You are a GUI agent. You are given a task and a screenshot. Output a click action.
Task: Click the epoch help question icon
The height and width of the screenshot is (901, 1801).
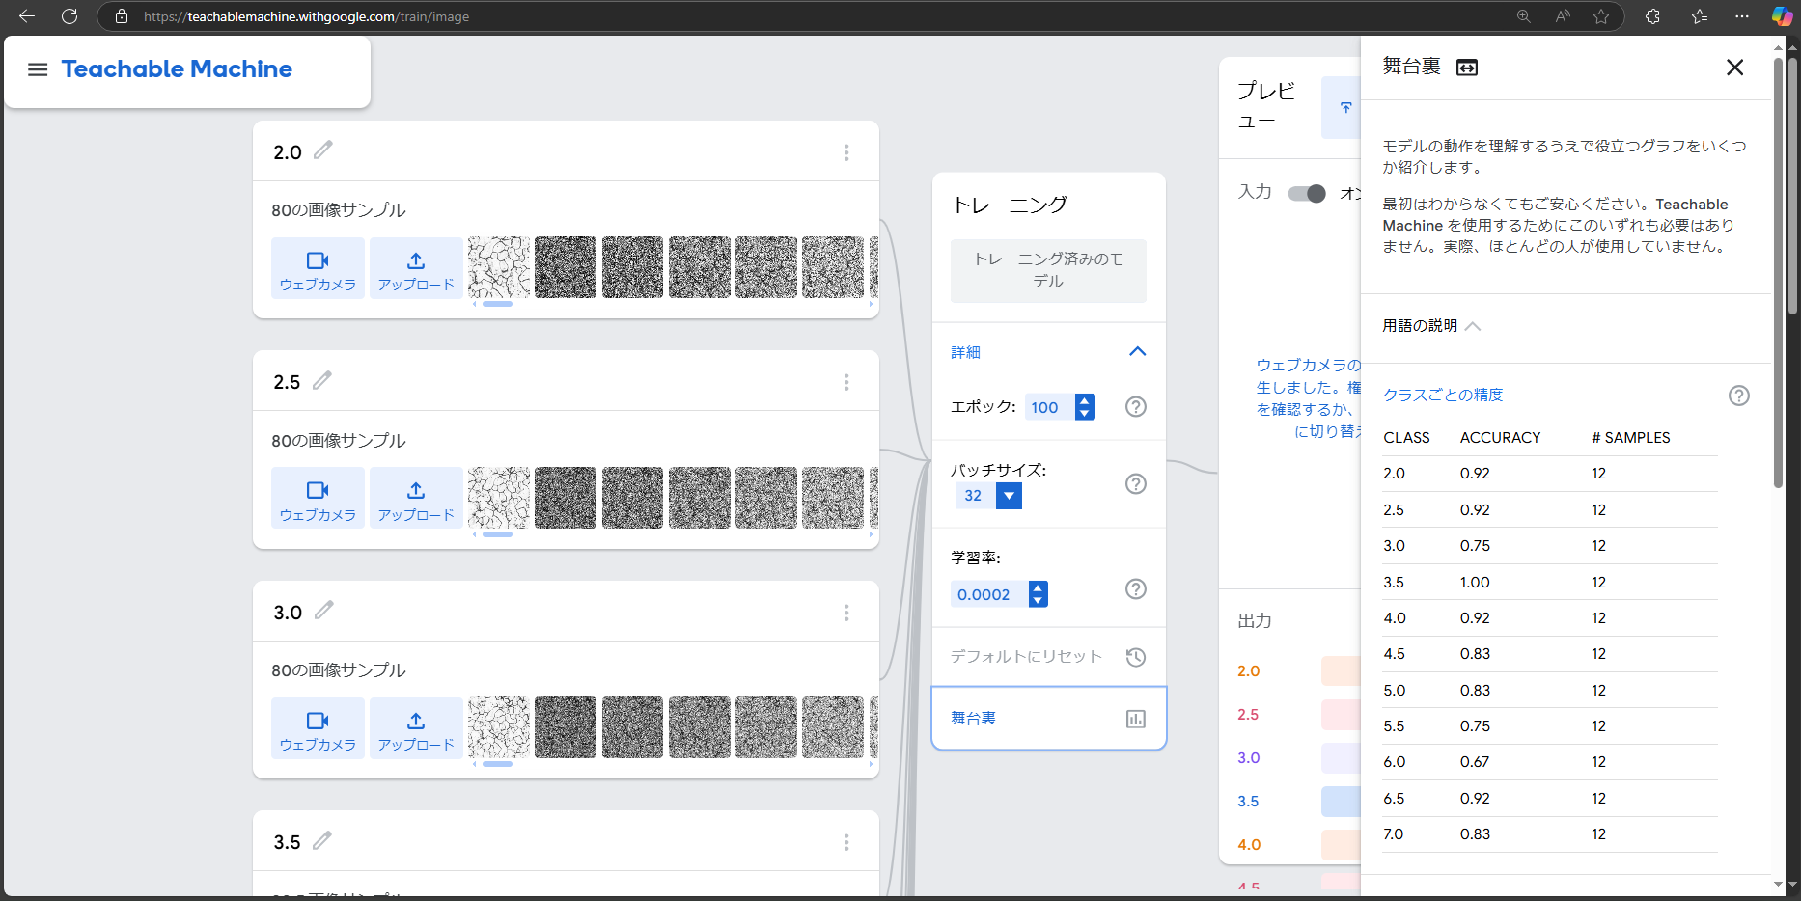click(x=1136, y=407)
